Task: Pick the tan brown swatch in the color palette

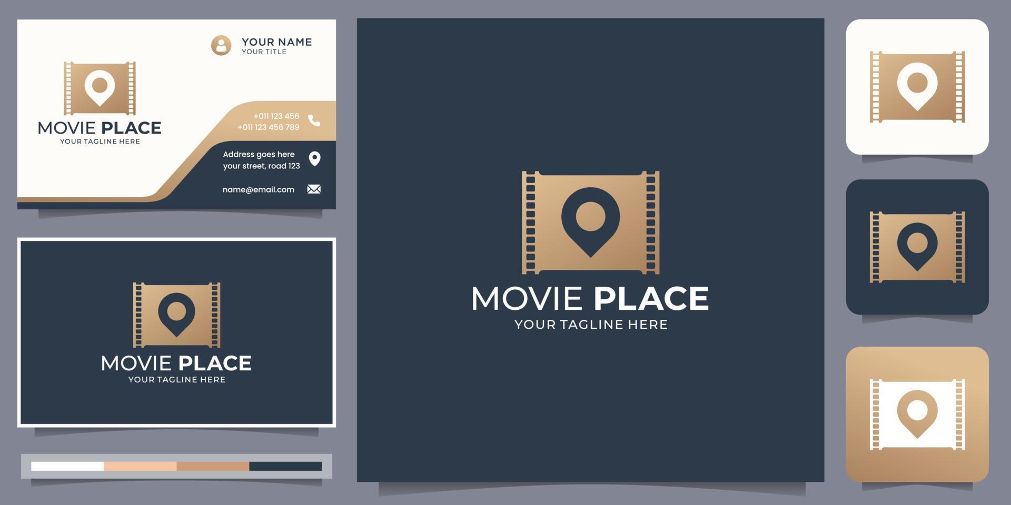Action: [213, 466]
